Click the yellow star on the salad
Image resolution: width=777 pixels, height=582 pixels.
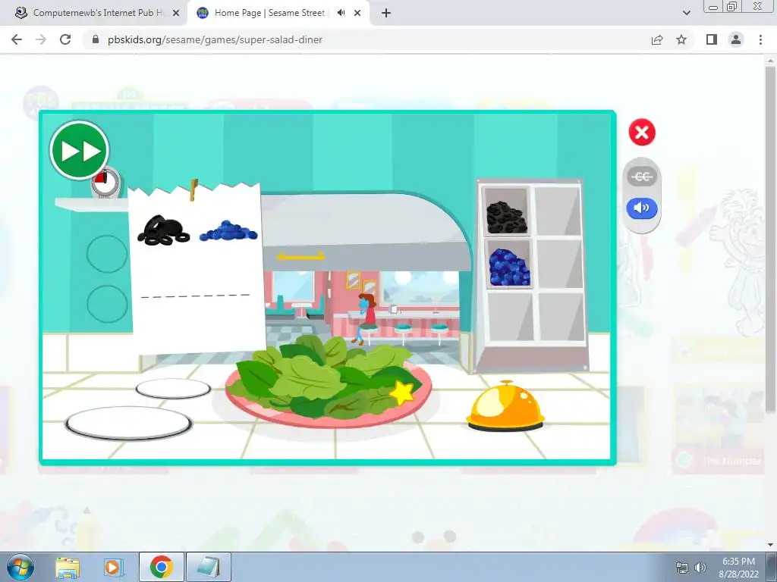tap(402, 393)
